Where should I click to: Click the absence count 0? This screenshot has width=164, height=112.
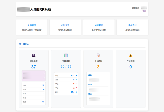(130, 67)
